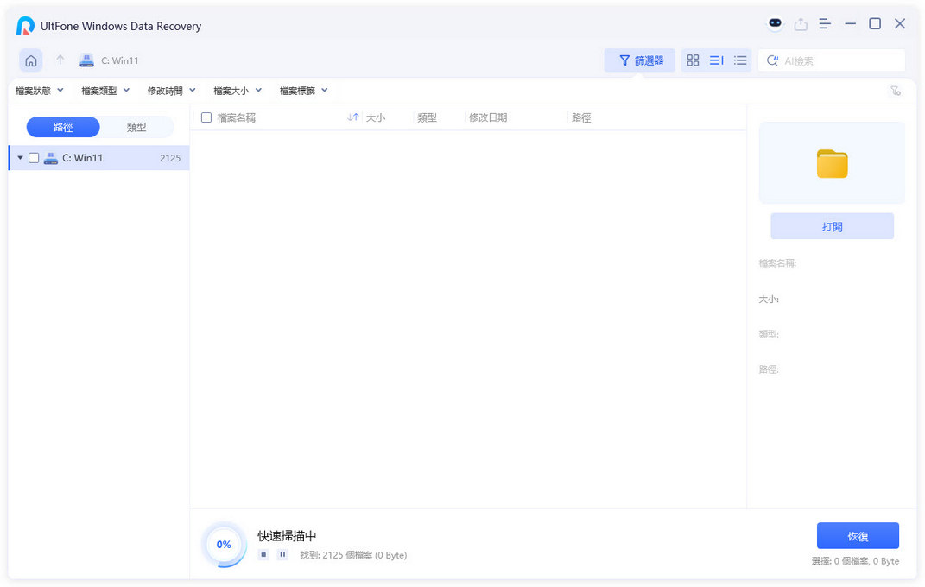
Task: Check the C: Win11 tree checkbox
Action: coord(34,158)
